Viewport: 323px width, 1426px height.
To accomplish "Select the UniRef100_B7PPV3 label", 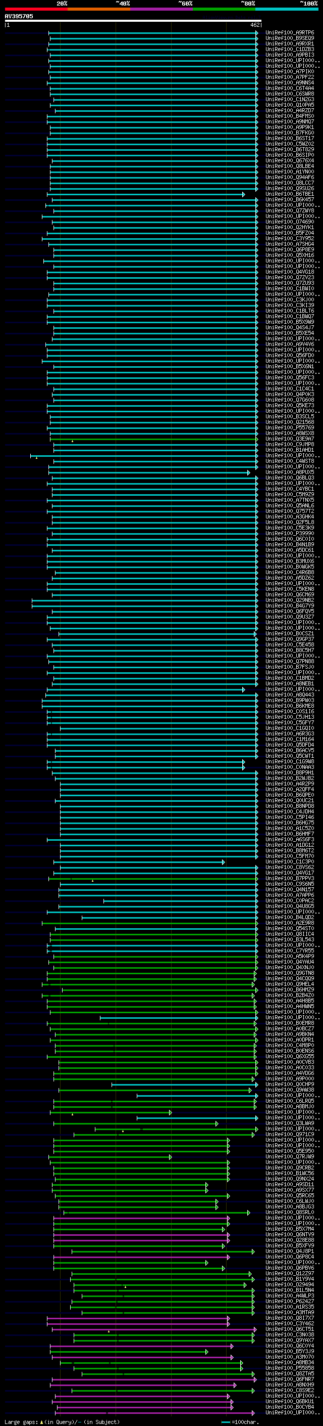I will click(x=290, y=879).
